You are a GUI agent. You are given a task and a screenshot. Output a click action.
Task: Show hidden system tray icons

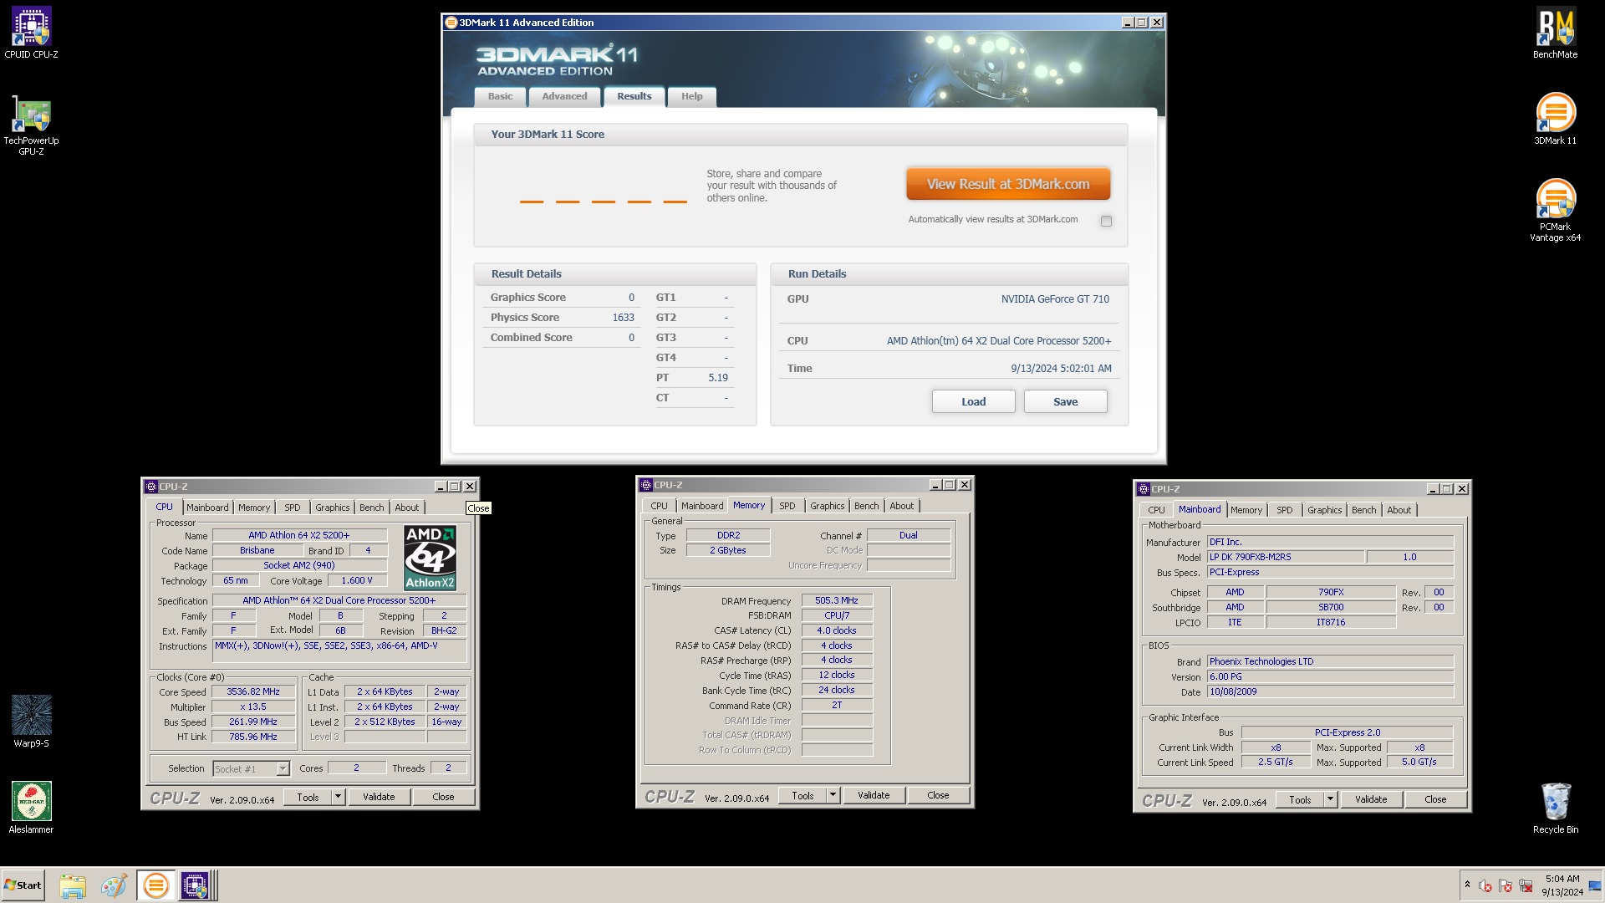[1467, 885]
